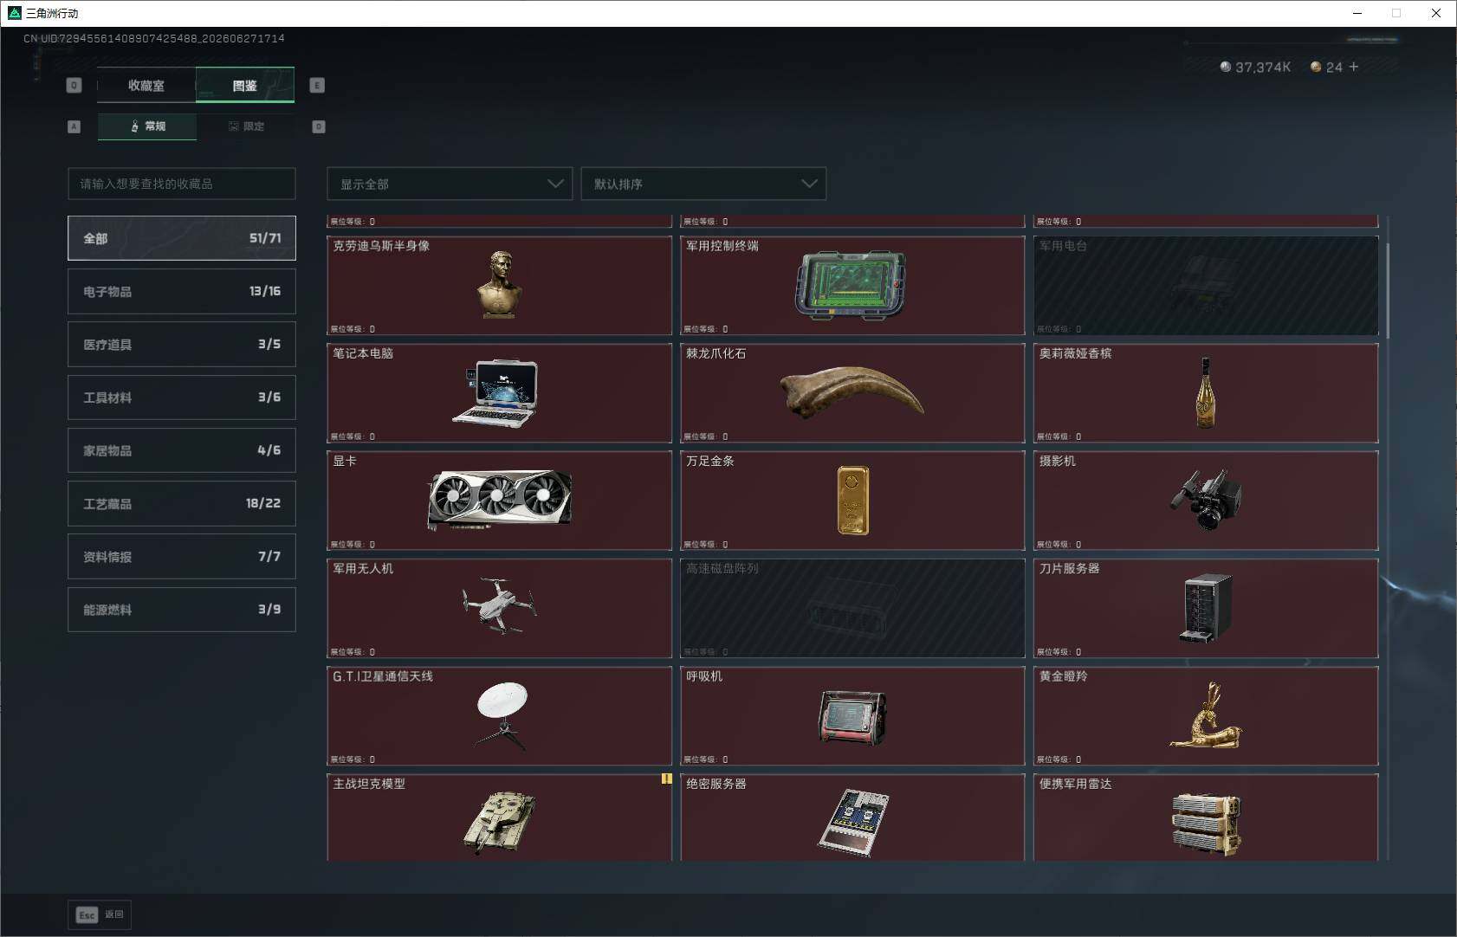Screen dimensions: 1457x937
Task: Expand the 默认排序 sort dropdown
Action: 703,184
